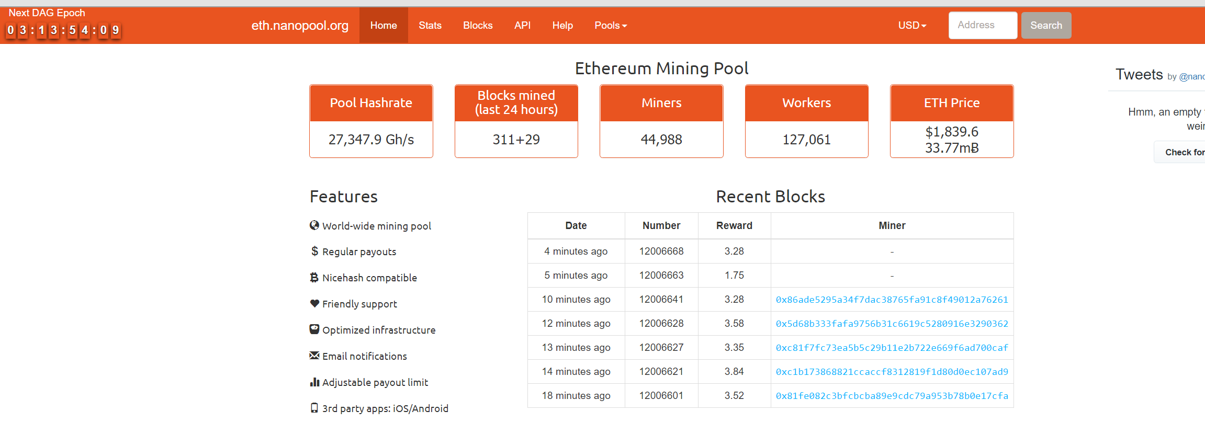The height and width of the screenshot is (434, 1205).
Task: Click the Bitcoin icon beside Nicehash compatible
Action: pyautogui.click(x=314, y=277)
